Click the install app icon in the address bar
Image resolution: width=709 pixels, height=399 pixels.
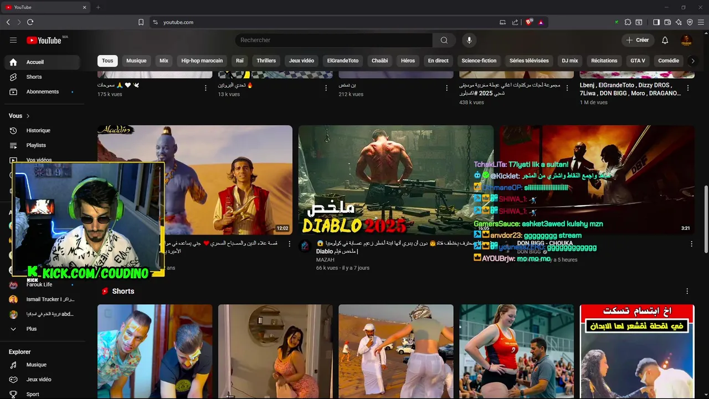(502, 22)
